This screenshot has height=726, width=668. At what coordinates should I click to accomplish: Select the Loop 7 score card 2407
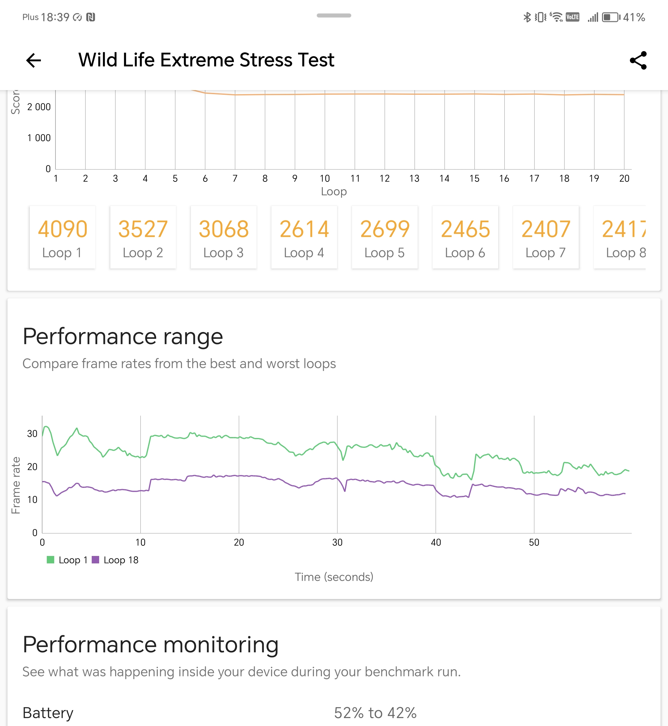[x=546, y=238]
